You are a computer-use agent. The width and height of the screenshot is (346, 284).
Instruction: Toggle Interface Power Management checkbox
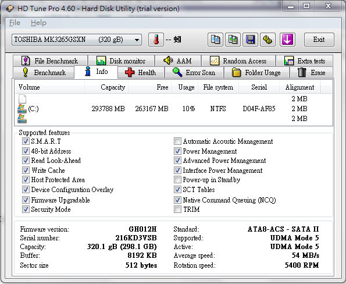(x=177, y=171)
